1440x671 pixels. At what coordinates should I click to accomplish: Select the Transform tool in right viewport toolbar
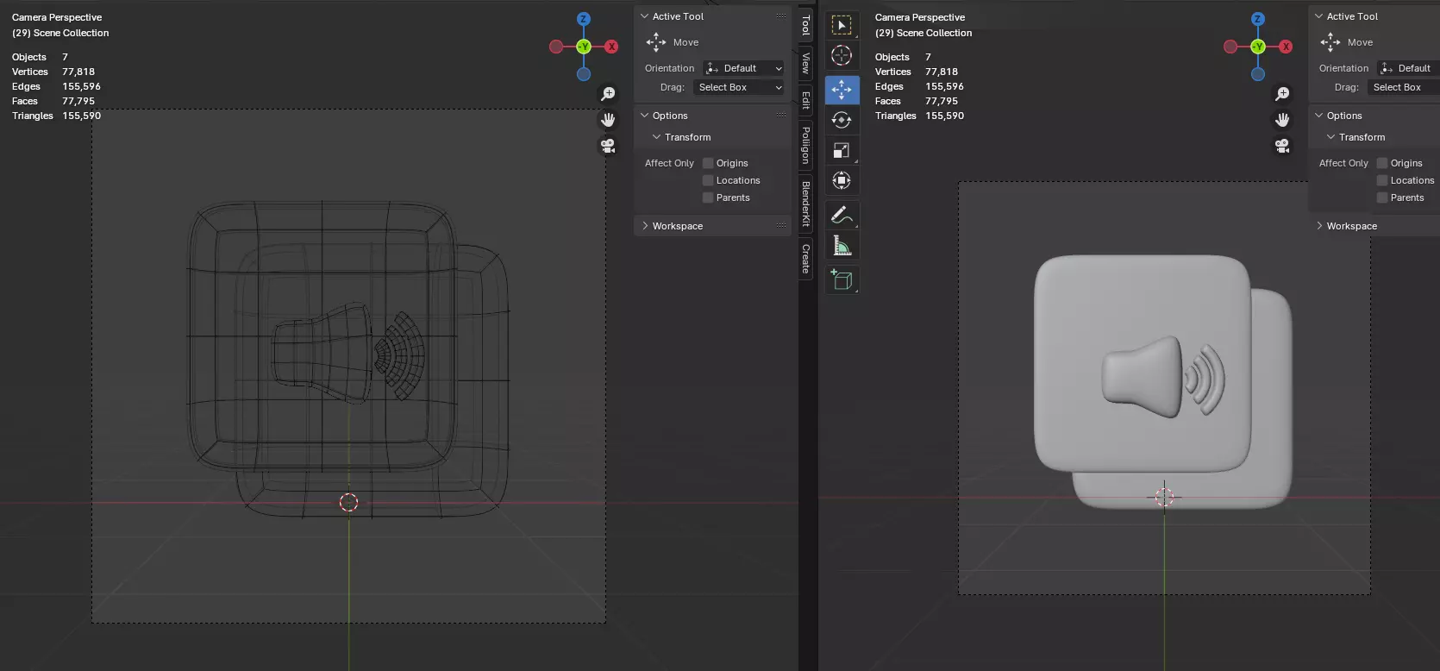click(842, 180)
